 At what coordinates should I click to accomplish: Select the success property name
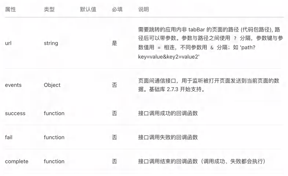pyautogui.click(x=15, y=113)
